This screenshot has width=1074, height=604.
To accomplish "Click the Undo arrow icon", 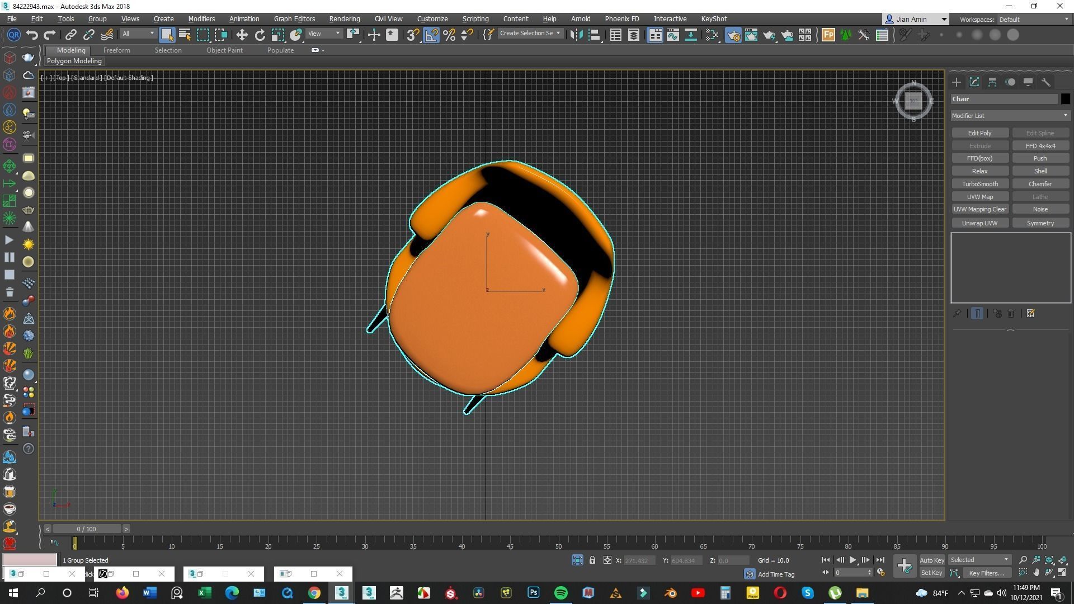I will pos(32,35).
